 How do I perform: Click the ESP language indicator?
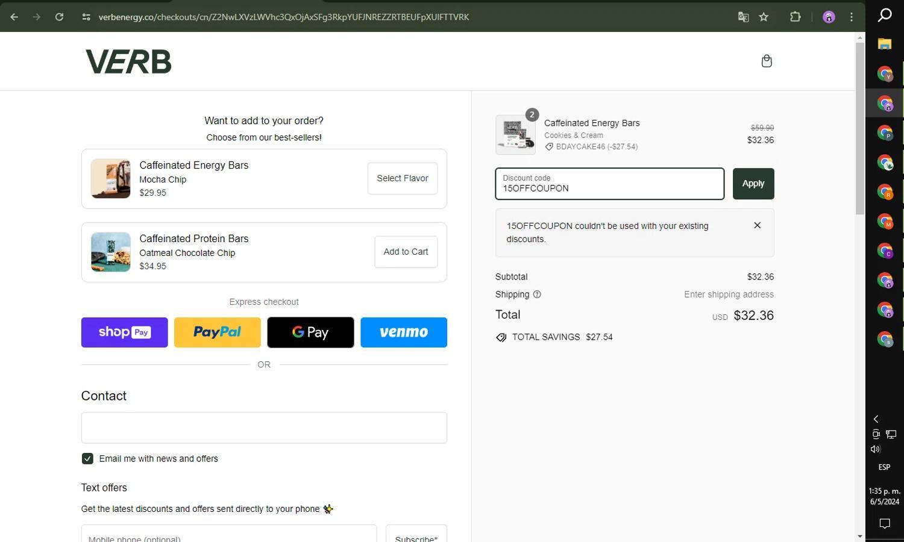click(884, 467)
